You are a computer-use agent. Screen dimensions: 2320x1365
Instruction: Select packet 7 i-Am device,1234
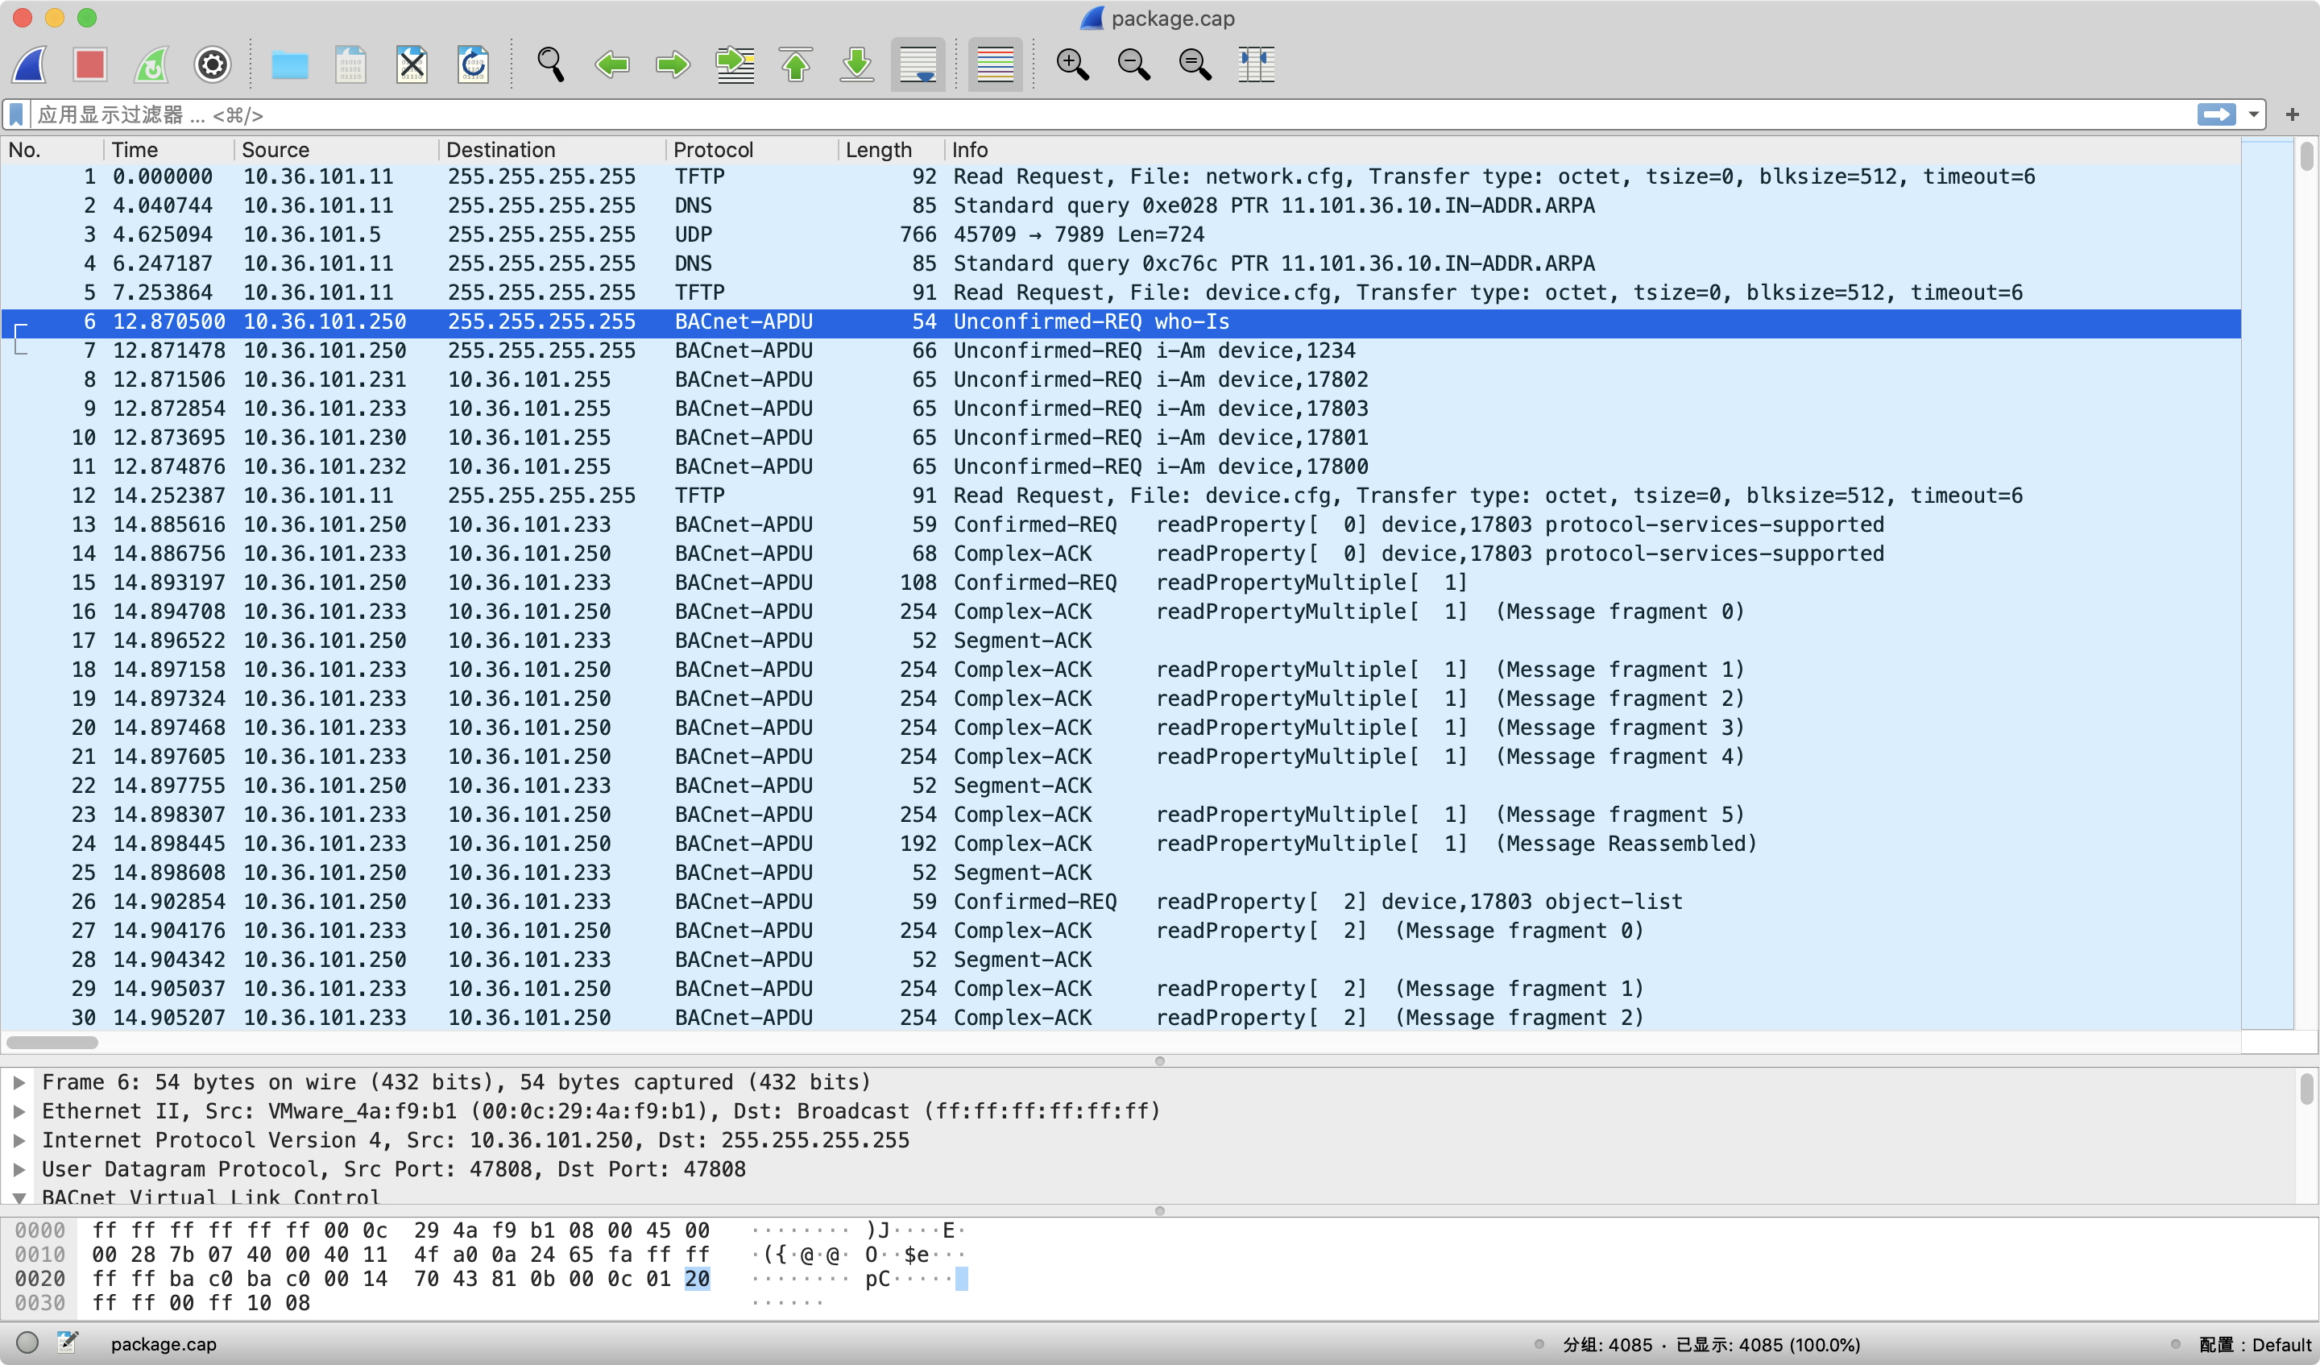[x=1121, y=351]
